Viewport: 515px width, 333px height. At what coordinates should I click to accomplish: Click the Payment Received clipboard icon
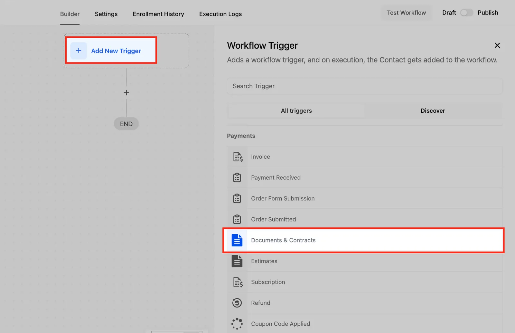[237, 177]
